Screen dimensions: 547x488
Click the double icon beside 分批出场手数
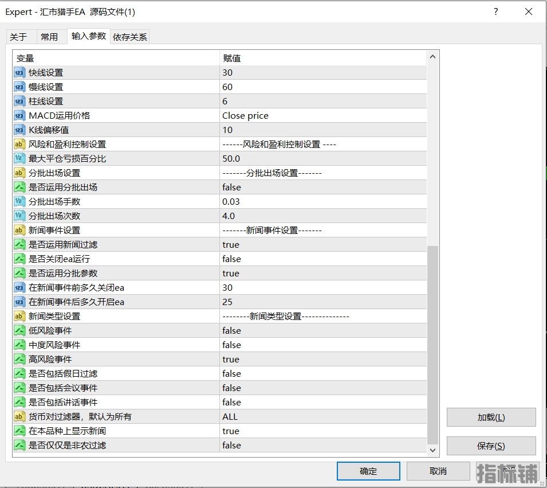(19, 201)
